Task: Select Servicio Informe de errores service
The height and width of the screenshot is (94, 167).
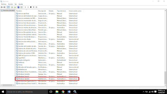Action: point(47,25)
